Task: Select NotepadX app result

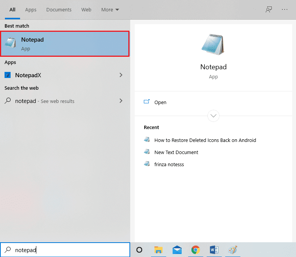Action: 65,75
